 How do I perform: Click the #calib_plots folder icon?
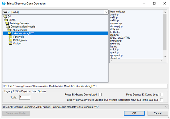pos(10,40)
